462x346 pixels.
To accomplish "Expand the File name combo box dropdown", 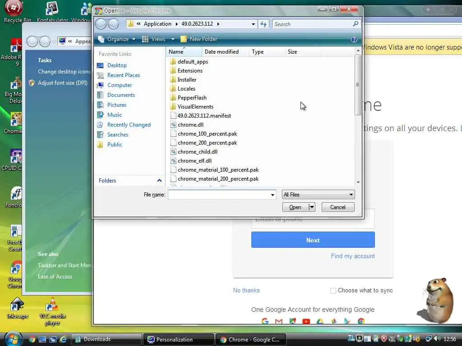I will [273, 195].
